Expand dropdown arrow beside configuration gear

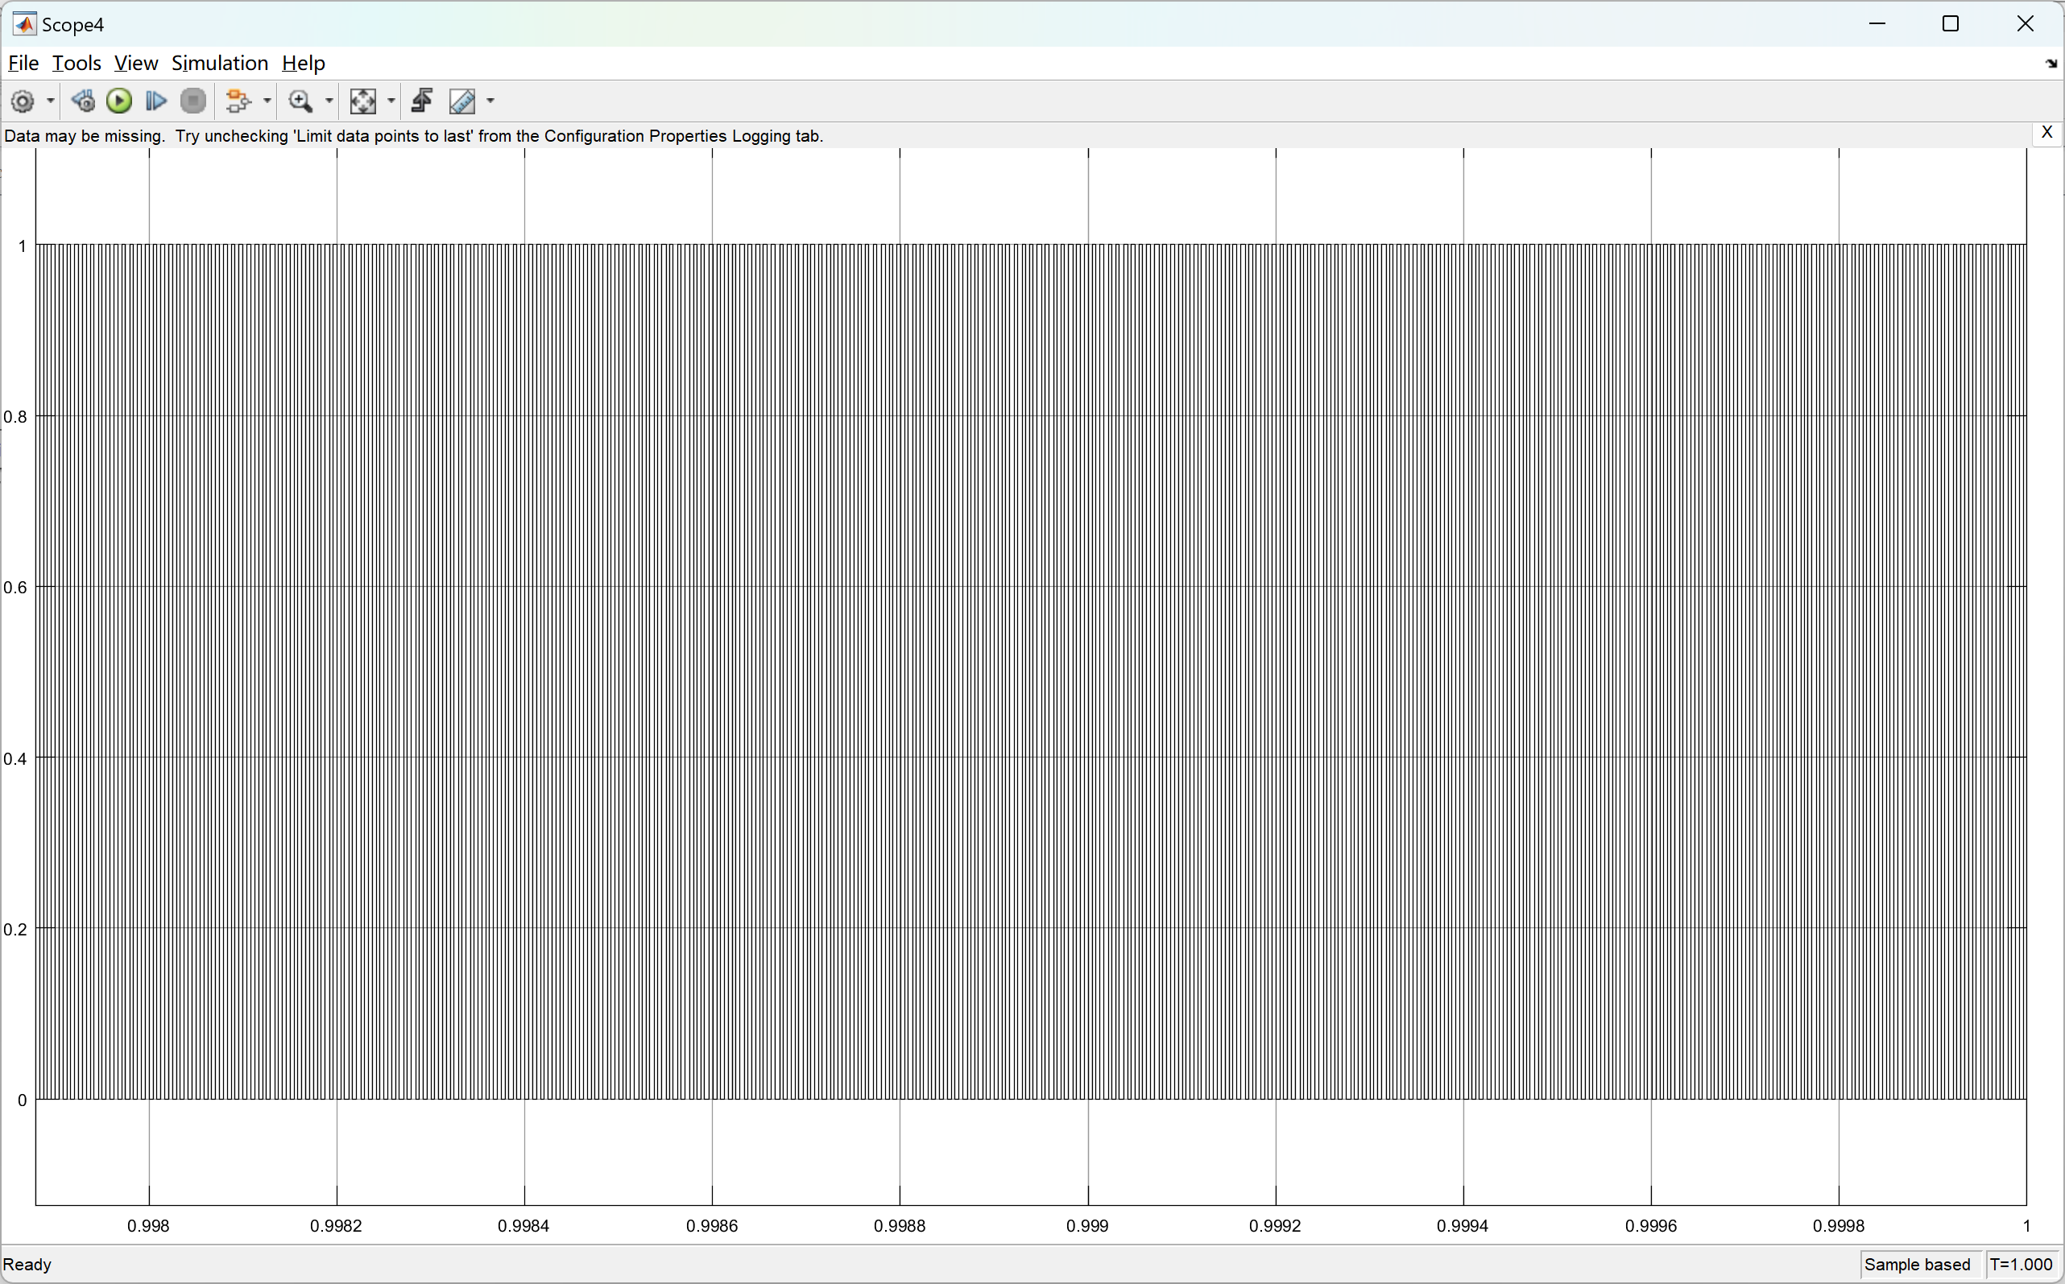[51, 102]
